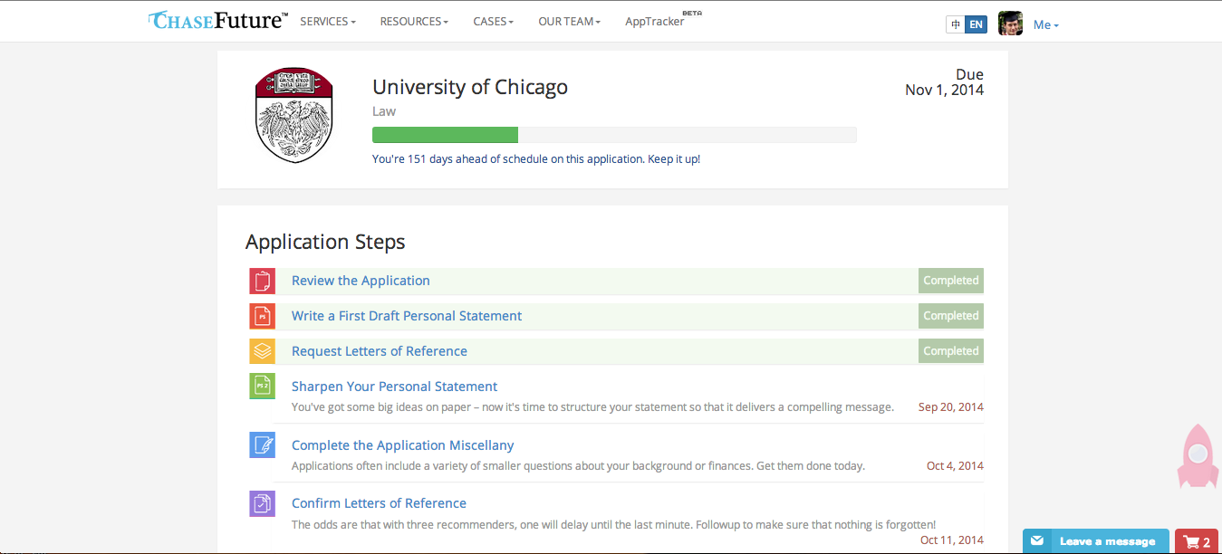Viewport: 1222px width, 554px height.
Task: Click the red Review the Application icon
Action: click(262, 281)
